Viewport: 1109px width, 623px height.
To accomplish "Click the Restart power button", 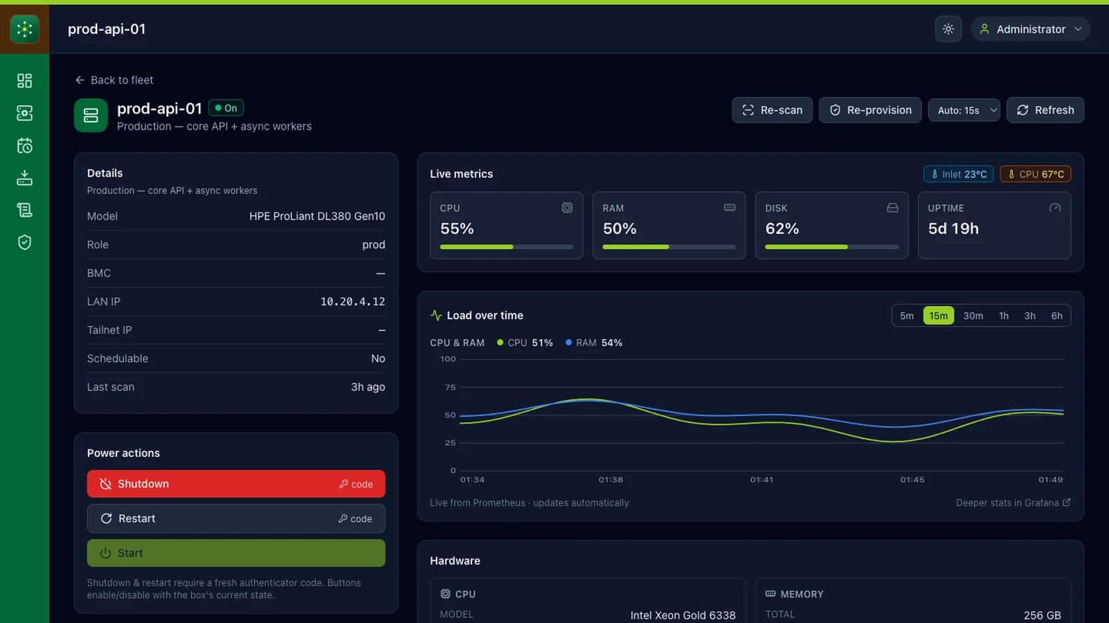I will [x=236, y=518].
